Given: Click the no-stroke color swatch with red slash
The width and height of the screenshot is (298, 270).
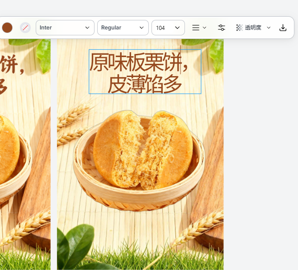Looking at the screenshot, I should (x=25, y=28).
